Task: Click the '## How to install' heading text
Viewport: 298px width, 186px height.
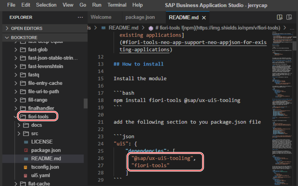Action: tap(139, 64)
